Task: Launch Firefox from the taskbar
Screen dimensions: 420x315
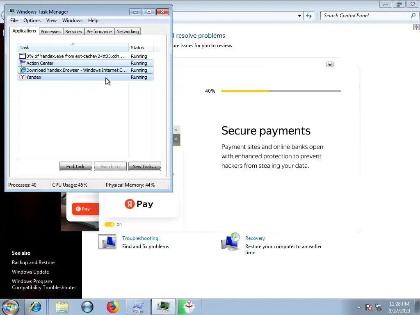Action: coord(112,307)
